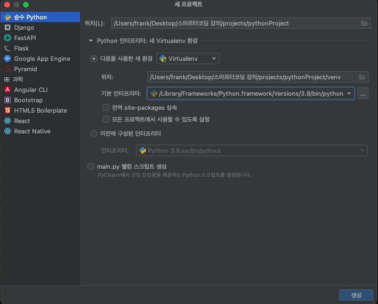This screenshot has width=378, height=304.
Task: Choose Angular CLI project type
Action: [31, 90]
